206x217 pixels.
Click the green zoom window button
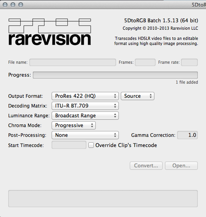[x=21, y=5]
